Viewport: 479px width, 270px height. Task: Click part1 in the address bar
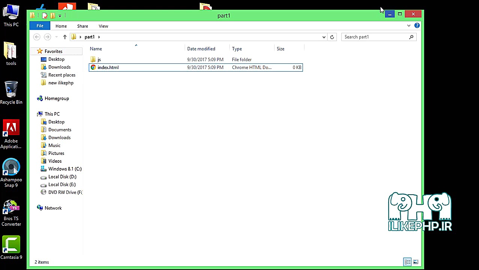pos(89,37)
